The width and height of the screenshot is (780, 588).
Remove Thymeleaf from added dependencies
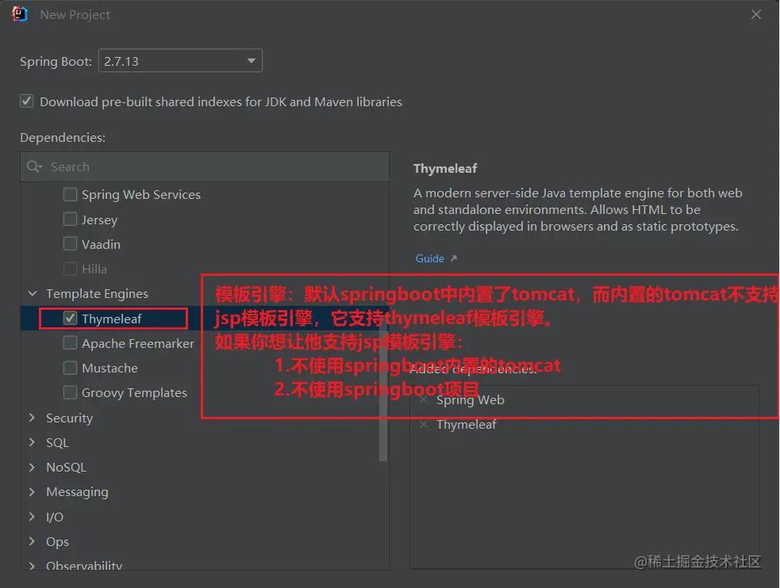424,424
